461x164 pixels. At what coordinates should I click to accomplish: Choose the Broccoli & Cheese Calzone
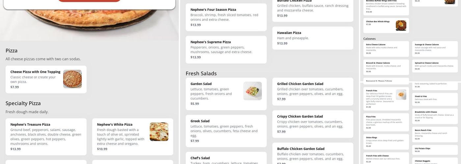coord(386,67)
